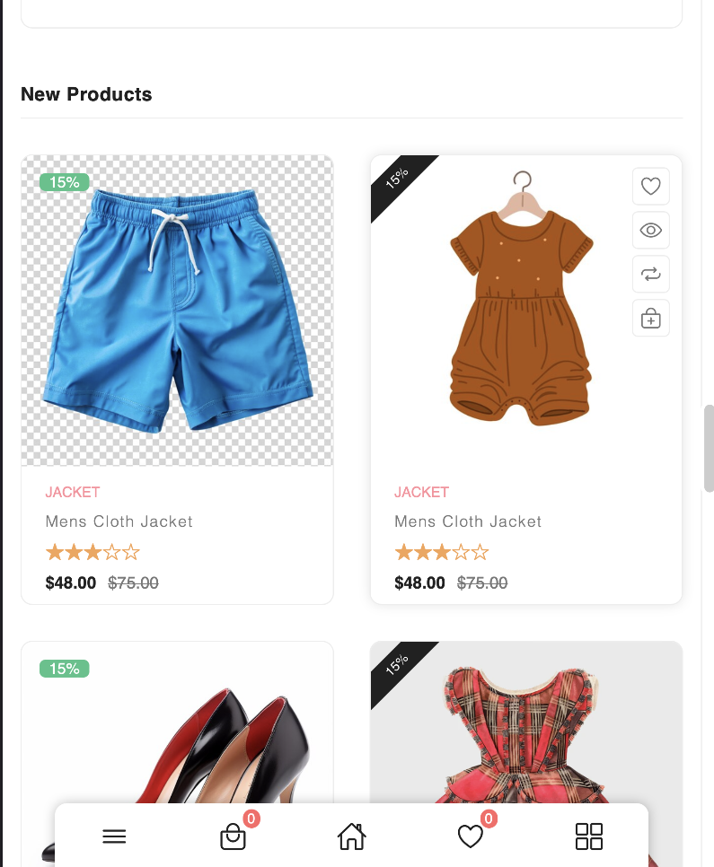Click red plaid dress product image
The image size is (714, 867).
point(521,727)
